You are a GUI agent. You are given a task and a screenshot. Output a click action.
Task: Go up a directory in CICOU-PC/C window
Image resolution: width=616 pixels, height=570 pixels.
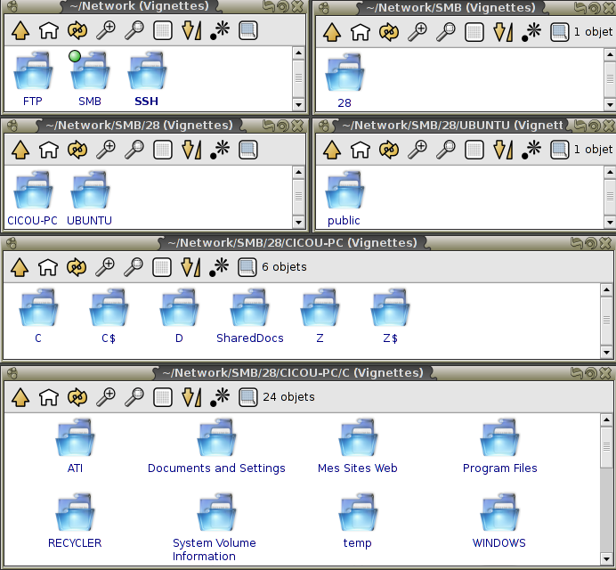click(x=20, y=397)
